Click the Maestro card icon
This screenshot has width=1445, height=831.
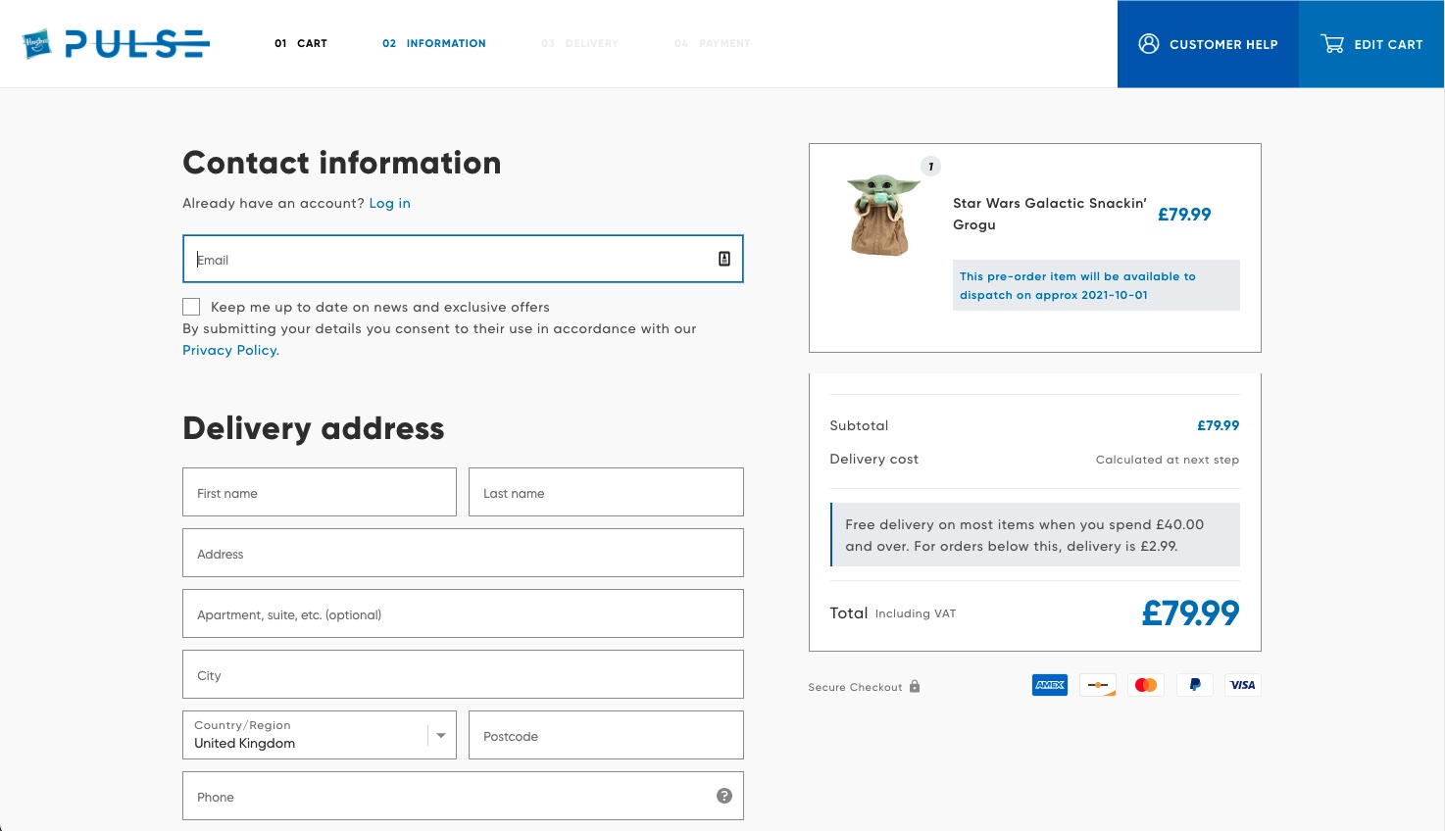coord(1098,685)
